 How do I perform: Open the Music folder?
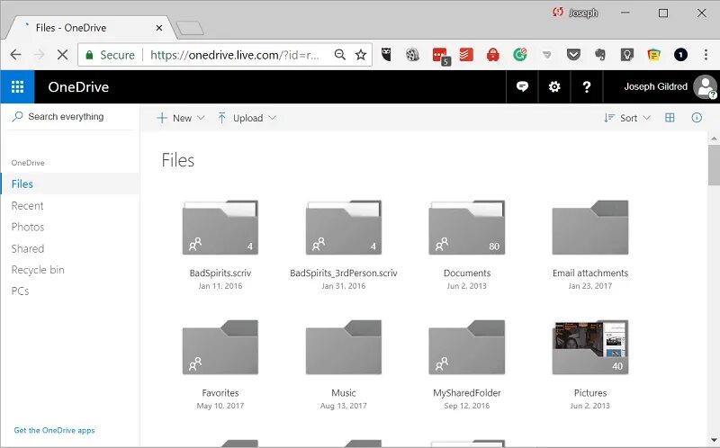tap(344, 347)
